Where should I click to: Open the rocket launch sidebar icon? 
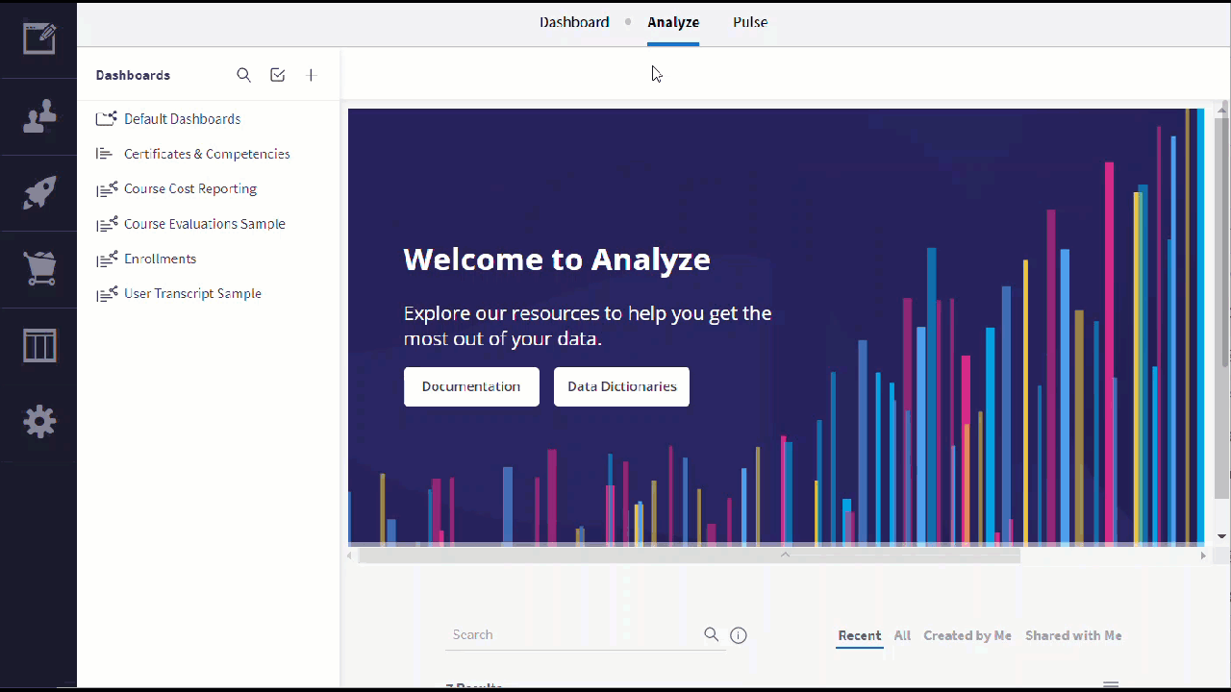(39, 193)
